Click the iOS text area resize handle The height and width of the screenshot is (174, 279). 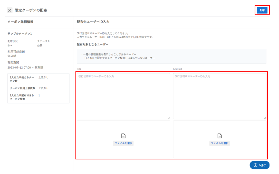point(169,118)
